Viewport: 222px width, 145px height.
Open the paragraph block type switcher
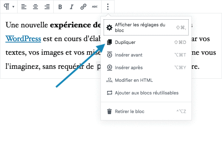click(x=9, y=7)
